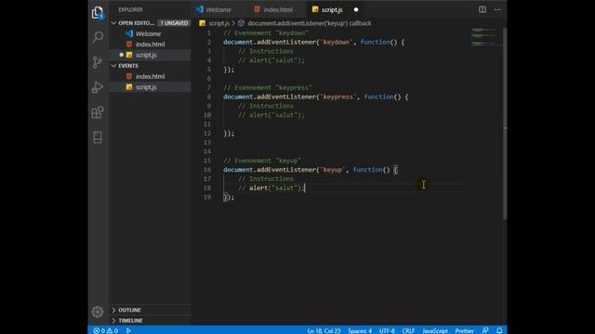This screenshot has width=595, height=334.
Task: Click the code minimap preview
Action: (485, 37)
